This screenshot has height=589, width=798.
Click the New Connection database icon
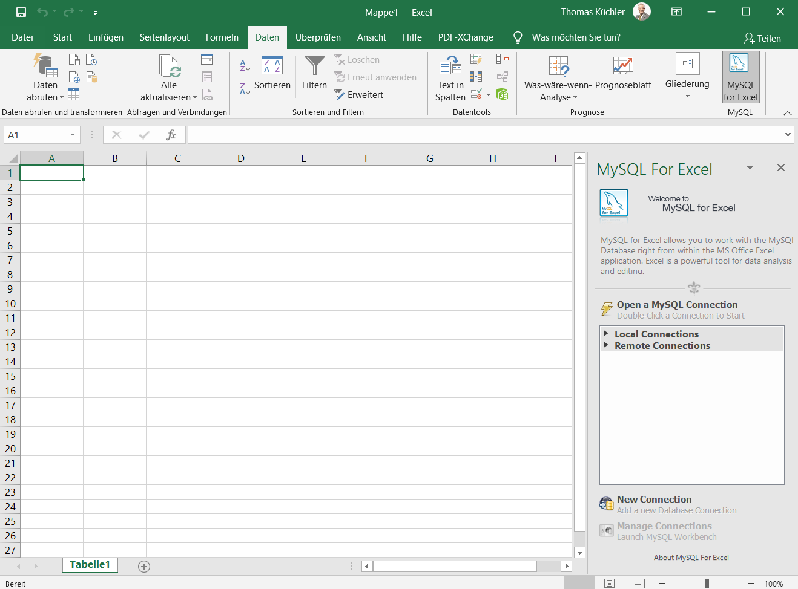point(607,504)
